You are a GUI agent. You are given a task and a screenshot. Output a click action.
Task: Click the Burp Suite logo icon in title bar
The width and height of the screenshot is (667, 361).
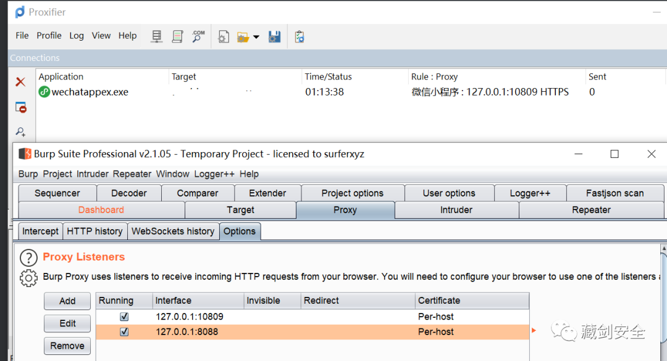(x=25, y=153)
